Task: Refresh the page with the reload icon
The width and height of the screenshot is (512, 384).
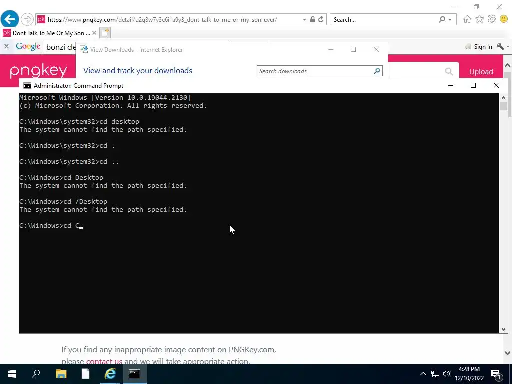Action: (x=321, y=19)
